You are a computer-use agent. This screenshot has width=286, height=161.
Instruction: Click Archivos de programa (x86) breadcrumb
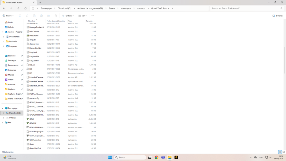[90, 8]
